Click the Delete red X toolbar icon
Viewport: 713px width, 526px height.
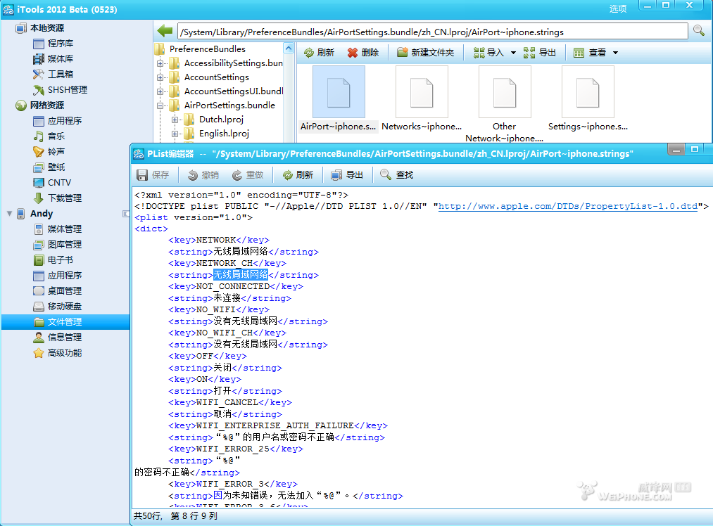coord(353,53)
